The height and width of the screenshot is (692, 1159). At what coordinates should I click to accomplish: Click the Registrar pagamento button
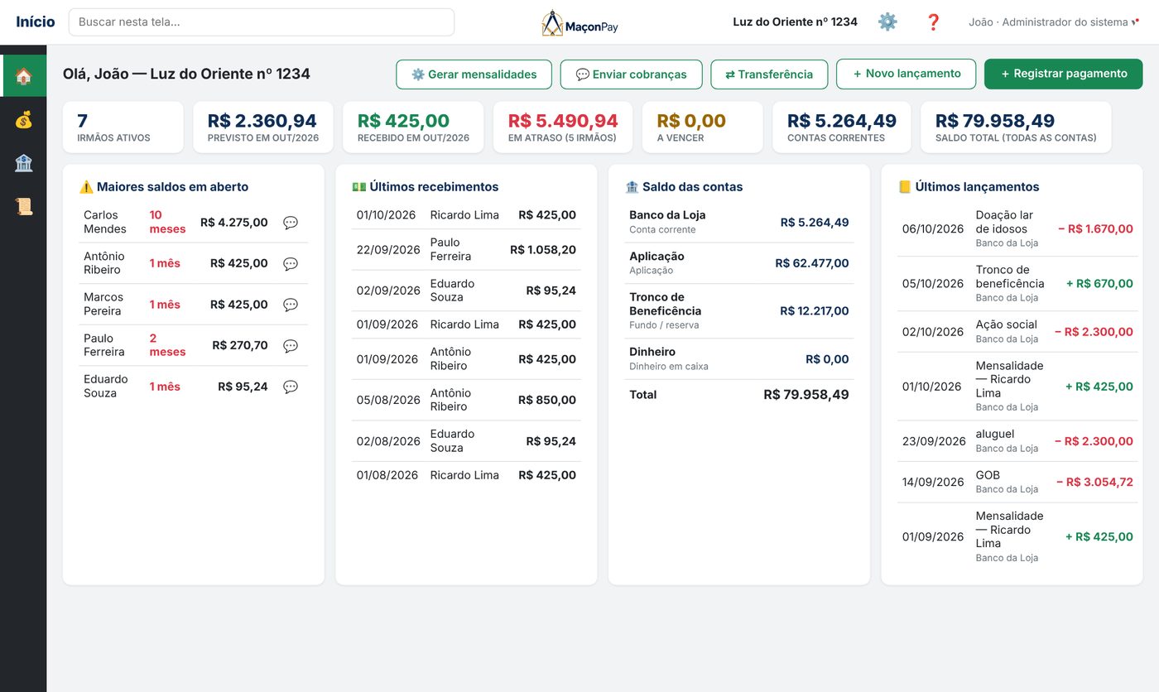click(x=1064, y=74)
